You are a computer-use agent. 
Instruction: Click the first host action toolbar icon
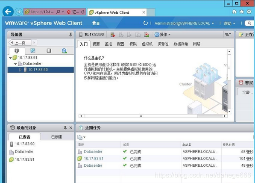[113, 35]
